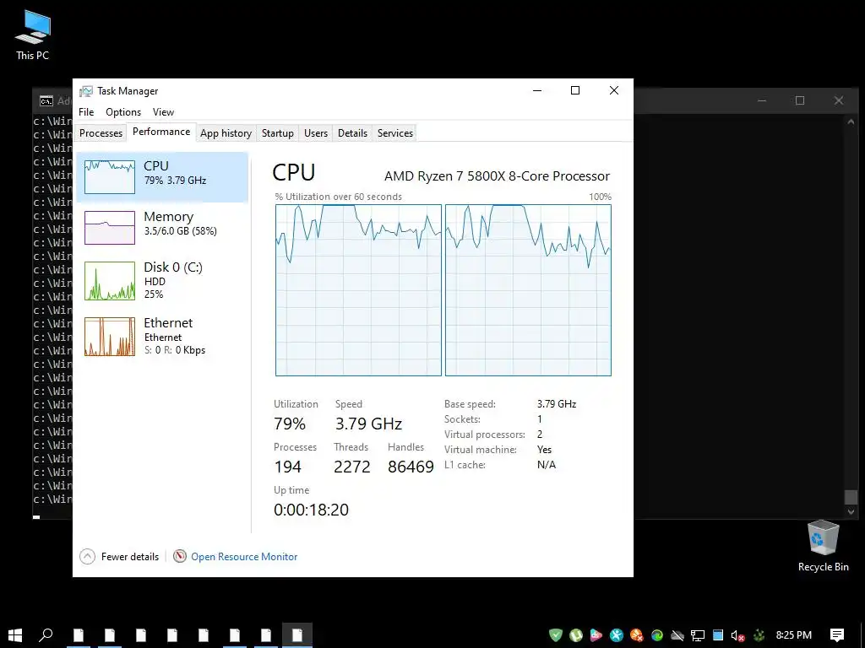Open the Startup tab
Screen dimensions: 865x648
(277, 133)
